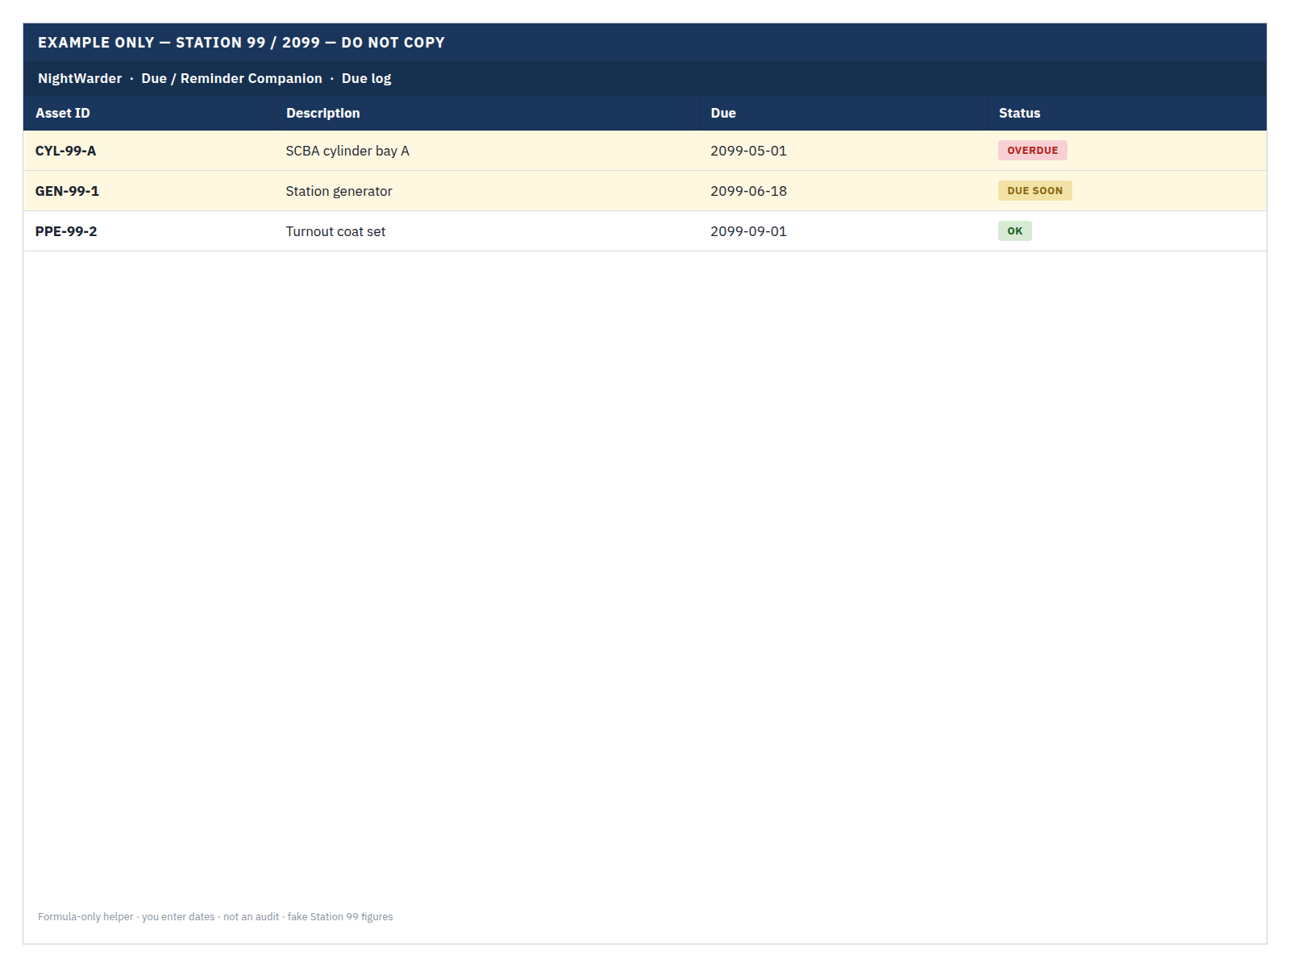Select asset ID GEN-99-1
Image resolution: width=1290 pixels, height=967 pixels.
click(x=67, y=191)
